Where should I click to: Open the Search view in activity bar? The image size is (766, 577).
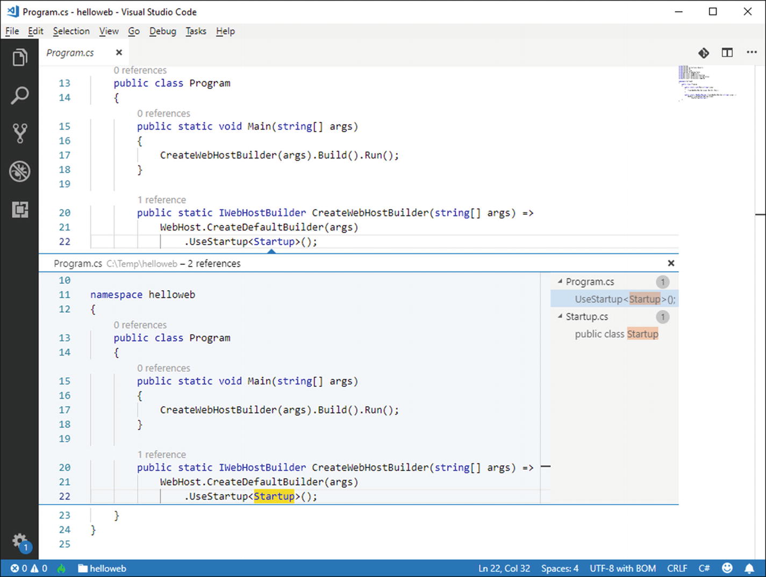[20, 96]
